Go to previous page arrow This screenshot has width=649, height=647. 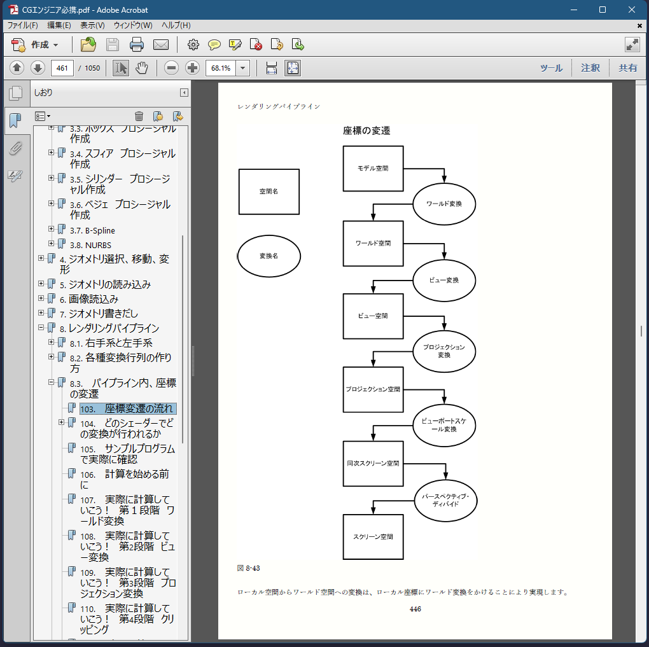[17, 68]
